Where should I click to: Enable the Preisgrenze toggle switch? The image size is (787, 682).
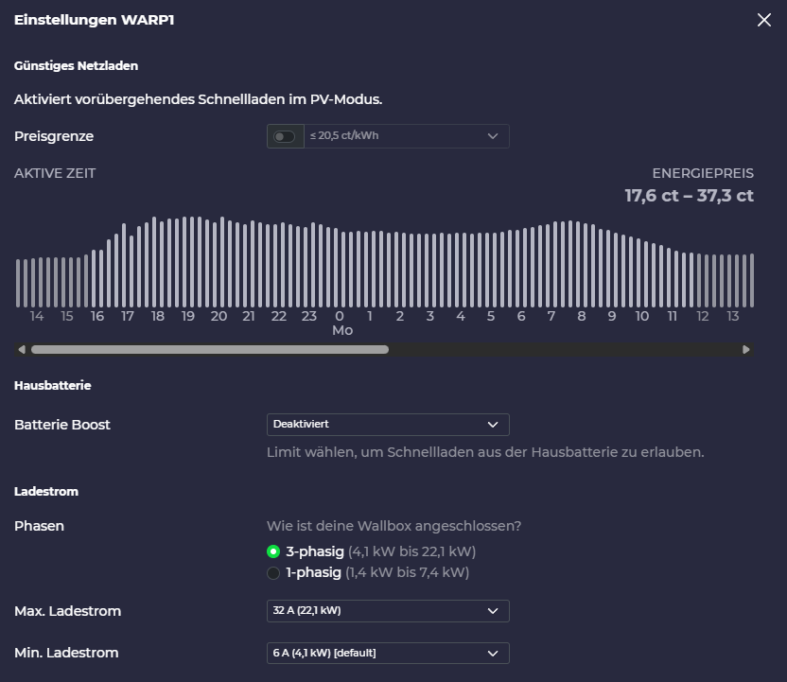[284, 136]
